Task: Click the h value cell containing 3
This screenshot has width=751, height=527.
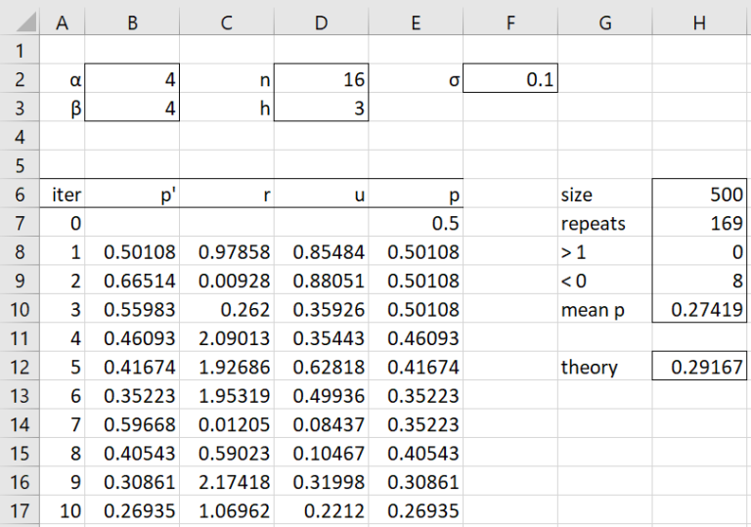Action: point(322,108)
